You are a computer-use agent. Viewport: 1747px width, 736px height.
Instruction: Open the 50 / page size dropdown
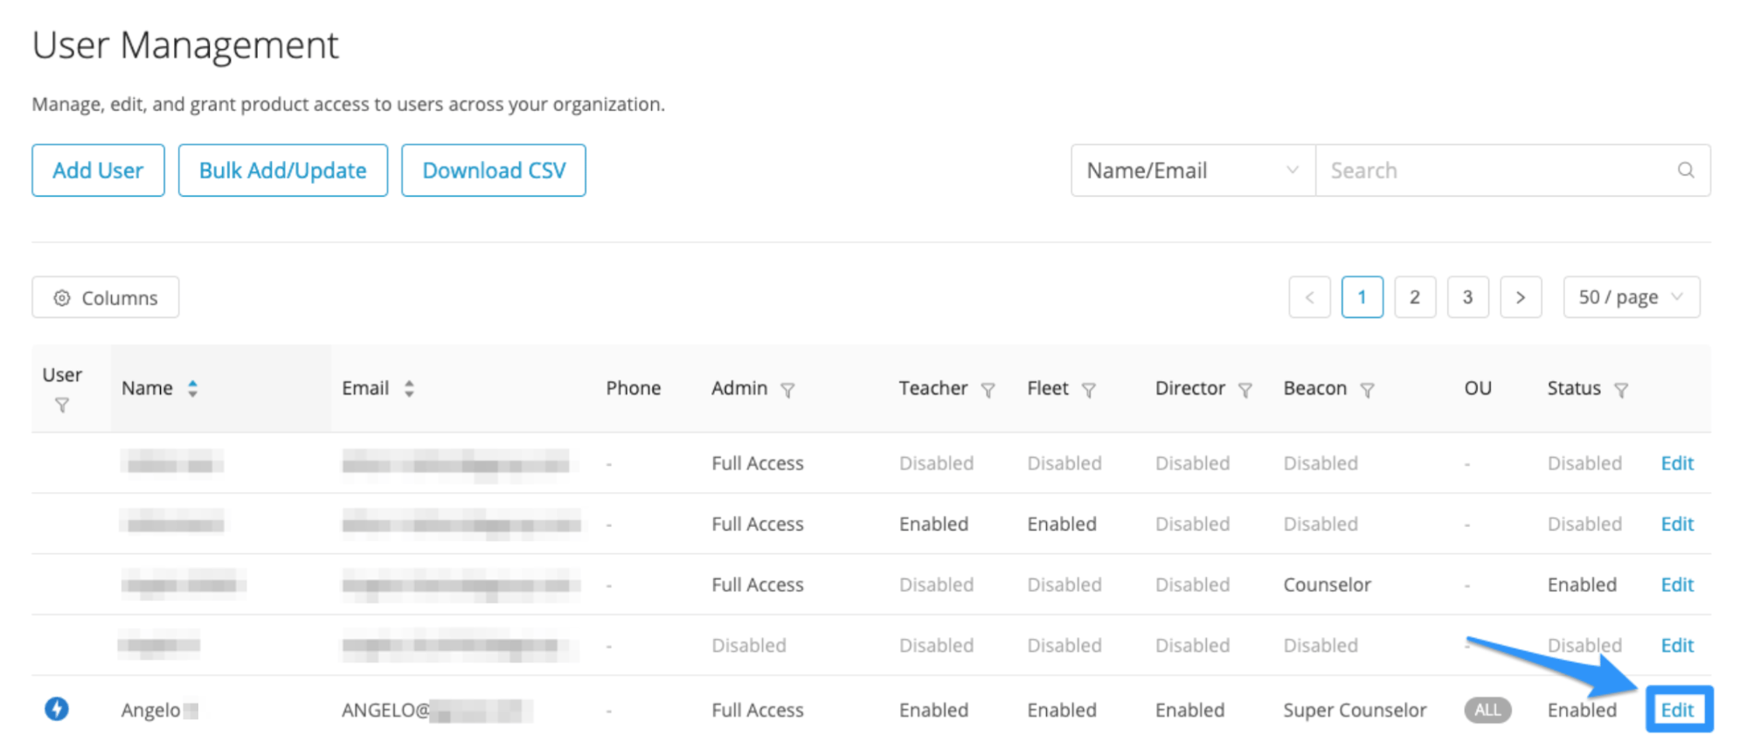[x=1631, y=297]
